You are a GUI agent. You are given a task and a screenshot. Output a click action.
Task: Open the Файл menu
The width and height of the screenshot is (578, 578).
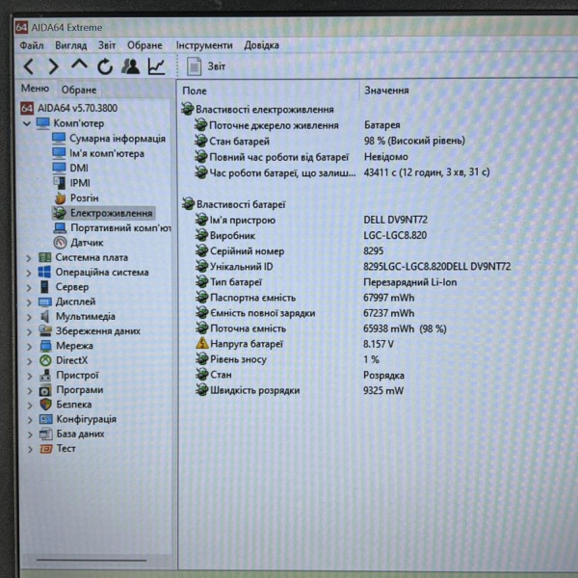pyautogui.click(x=32, y=45)
